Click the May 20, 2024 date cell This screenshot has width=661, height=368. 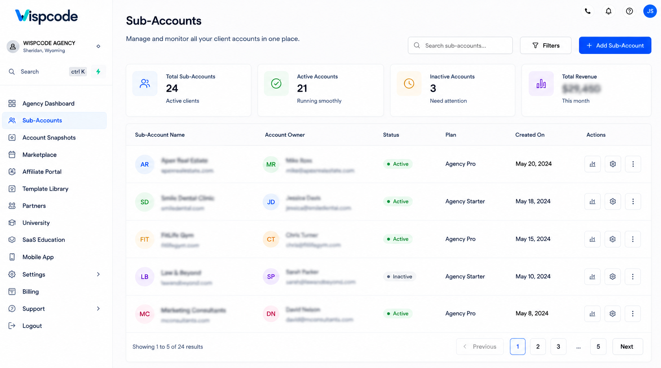[534, 164]
